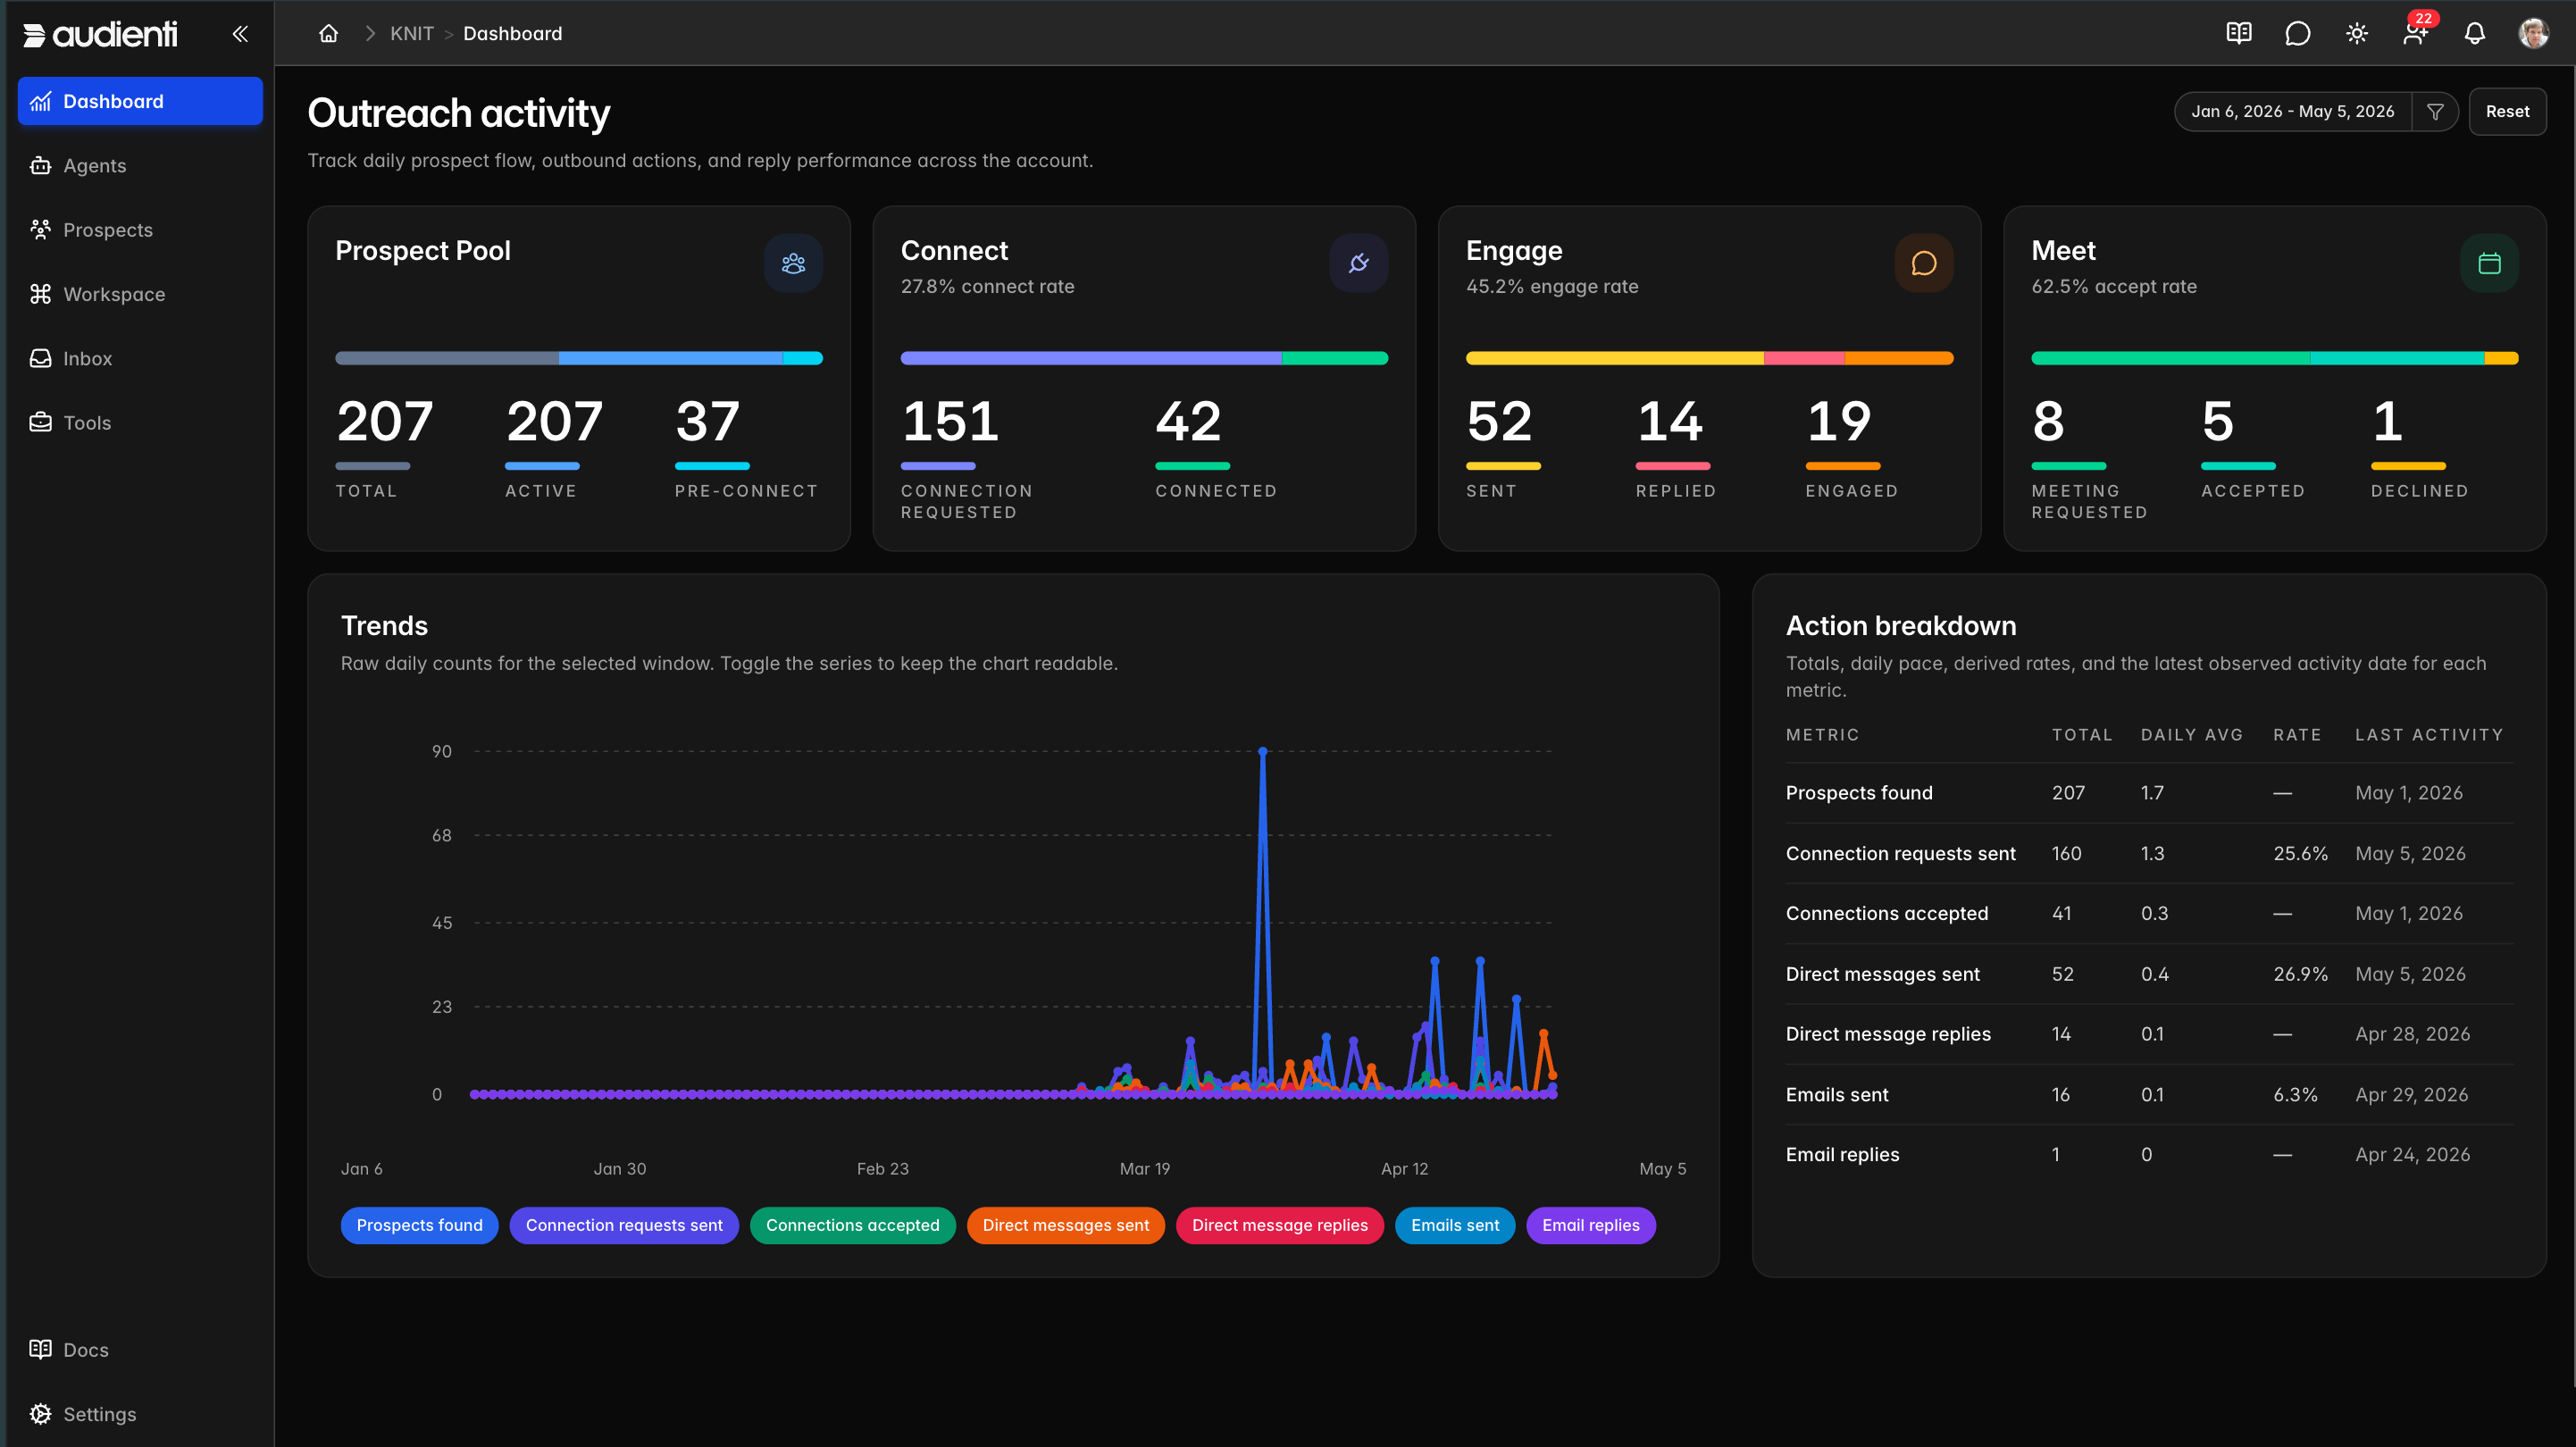Image resolution: width=2576 pixels, height=1447 pixels.
Task: Click Prospect Pool people icon
Action: 793,263
